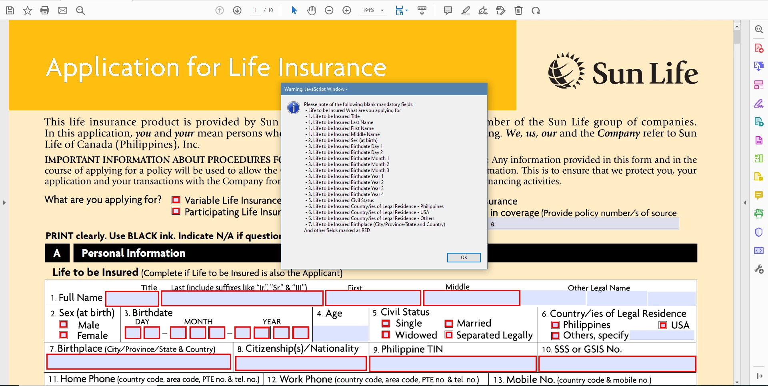Screen dimensions: 768x386
Task: Click the Citizenship/Nationality field
Action: (x=301, y=363)
